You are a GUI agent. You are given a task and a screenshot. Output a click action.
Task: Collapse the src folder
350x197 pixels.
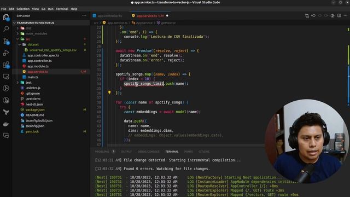28,39
